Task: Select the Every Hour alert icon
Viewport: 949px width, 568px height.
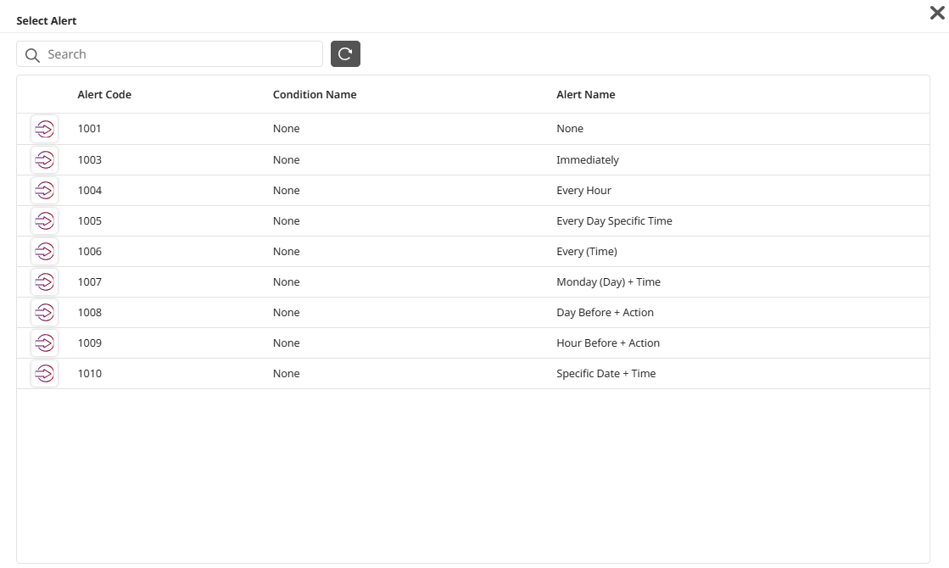Action: [x=45, y=190]
